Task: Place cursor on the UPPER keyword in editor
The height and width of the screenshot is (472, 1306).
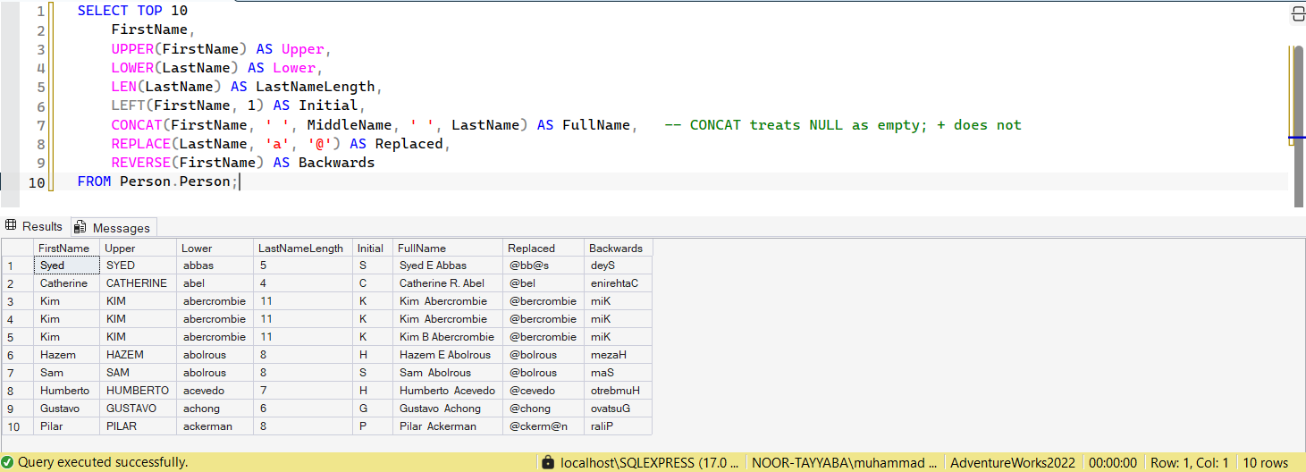Action: (x=132, y=49)
